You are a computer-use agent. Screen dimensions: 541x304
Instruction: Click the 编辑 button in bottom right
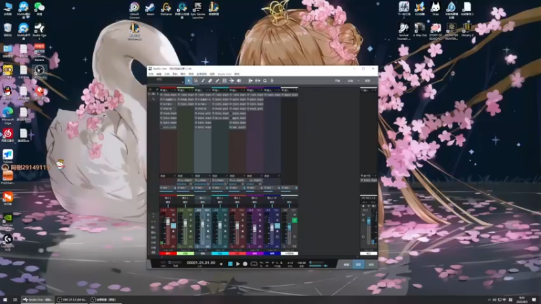[346, 265]
